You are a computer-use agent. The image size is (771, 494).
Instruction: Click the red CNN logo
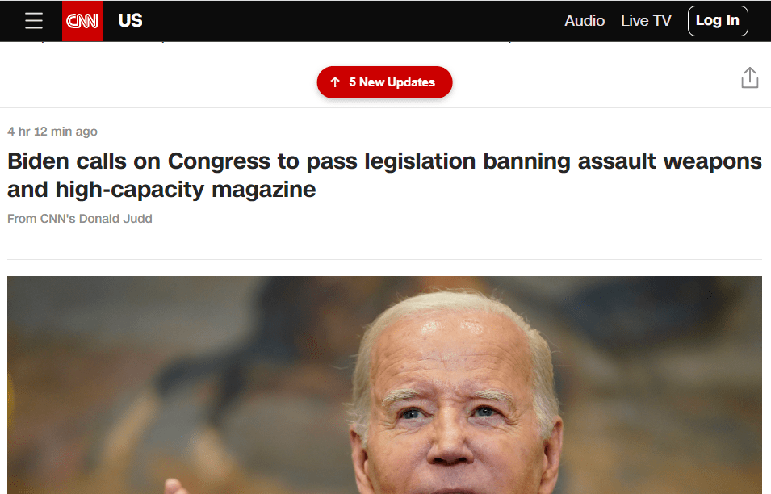click(x=82, y=21)
